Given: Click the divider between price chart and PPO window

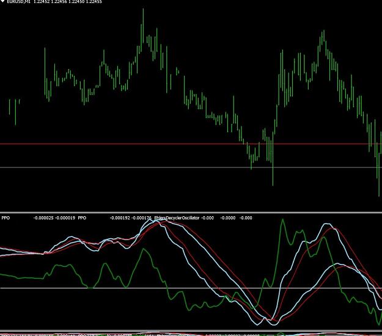Looking at the screenshot, I should point(191,213).
